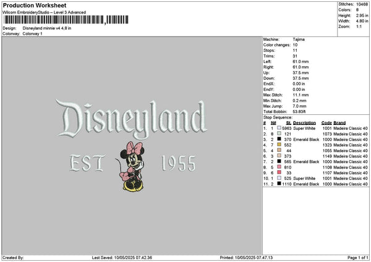Click the stitch count 552 in stop 4
Viewport: 371px width, 262px height.
288,145
